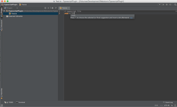Click the WebStorm icon under the Project side tab
This screenshot has width=177, height=107.
1,16
